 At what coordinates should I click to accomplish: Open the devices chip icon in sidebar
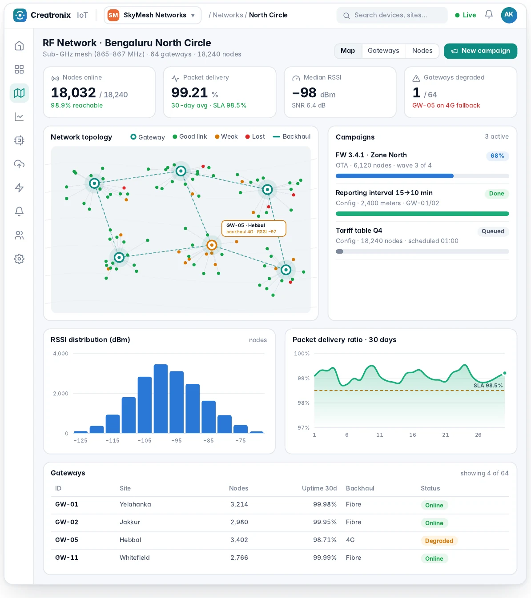(19, 140)
